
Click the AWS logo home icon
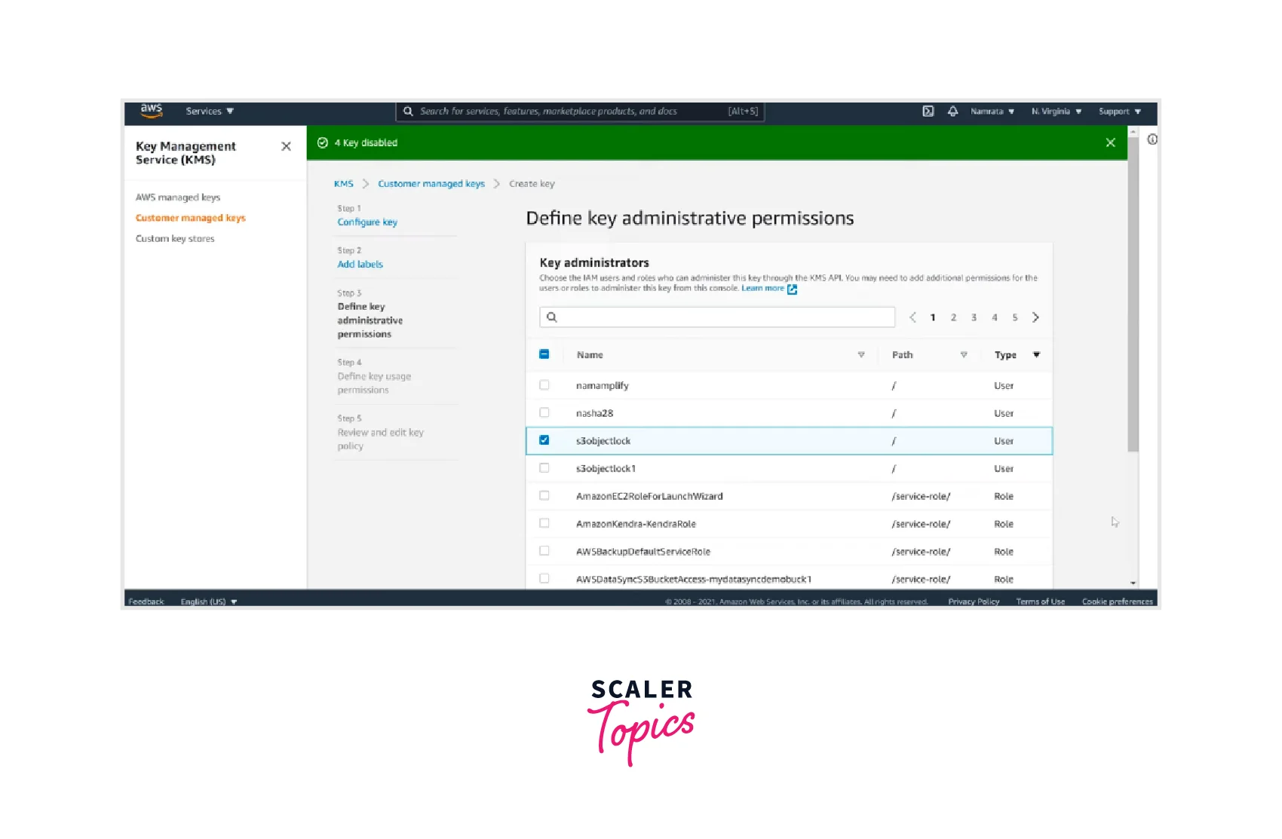click(152, 110)
